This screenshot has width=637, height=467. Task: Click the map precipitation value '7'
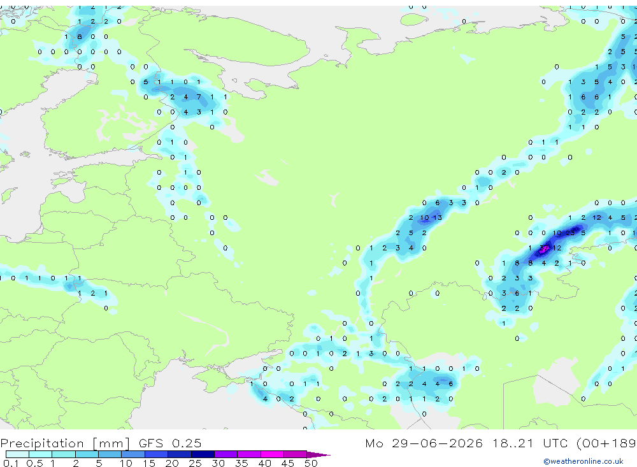[x=199, y=97]
